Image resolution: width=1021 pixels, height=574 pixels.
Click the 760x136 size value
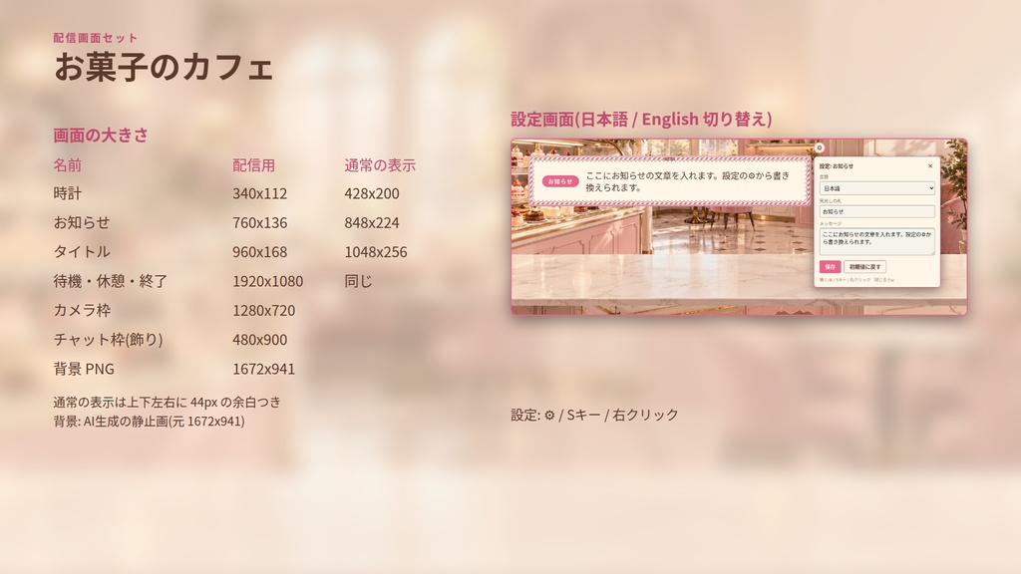[260, 222]
